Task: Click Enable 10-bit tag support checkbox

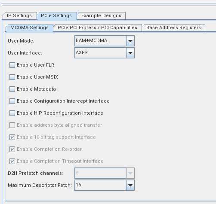Action: point(12,137)
